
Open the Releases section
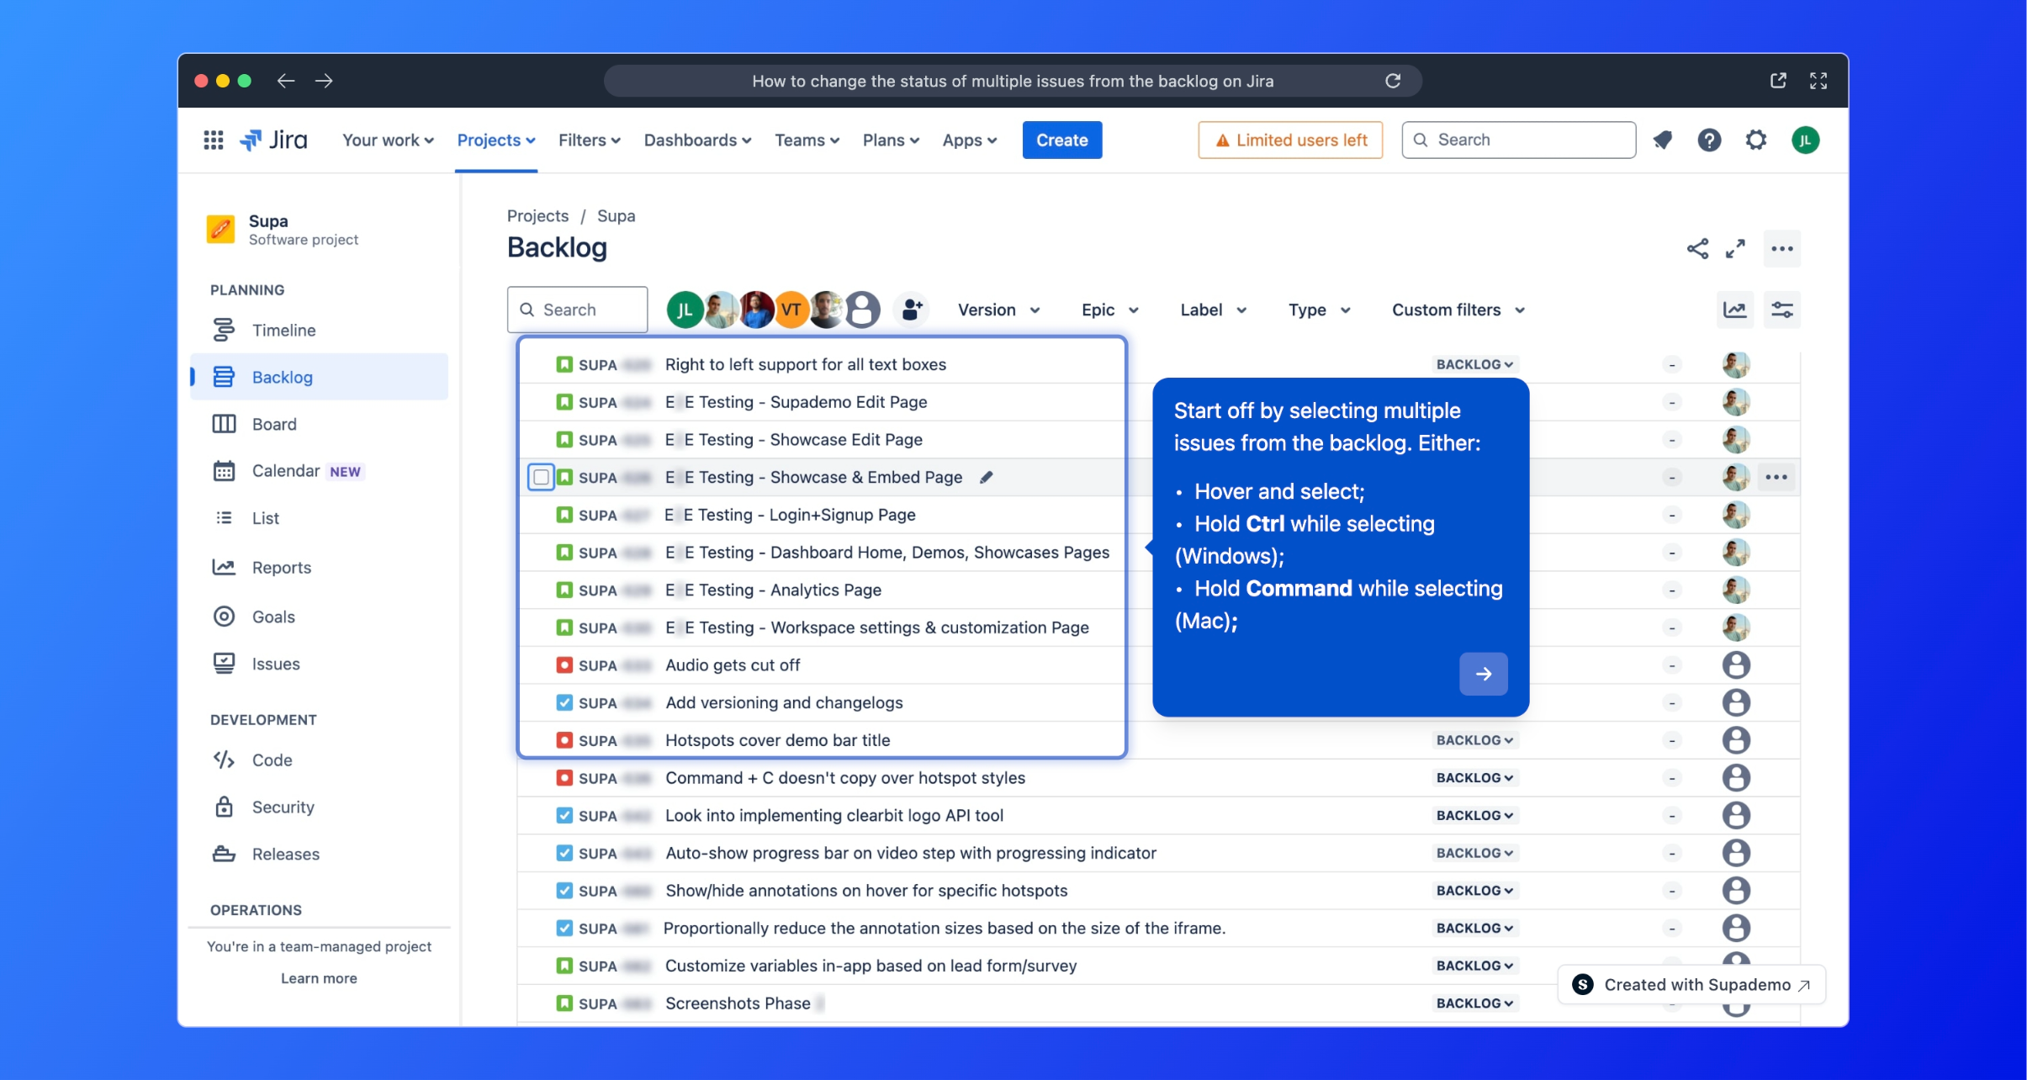[286, 854]
